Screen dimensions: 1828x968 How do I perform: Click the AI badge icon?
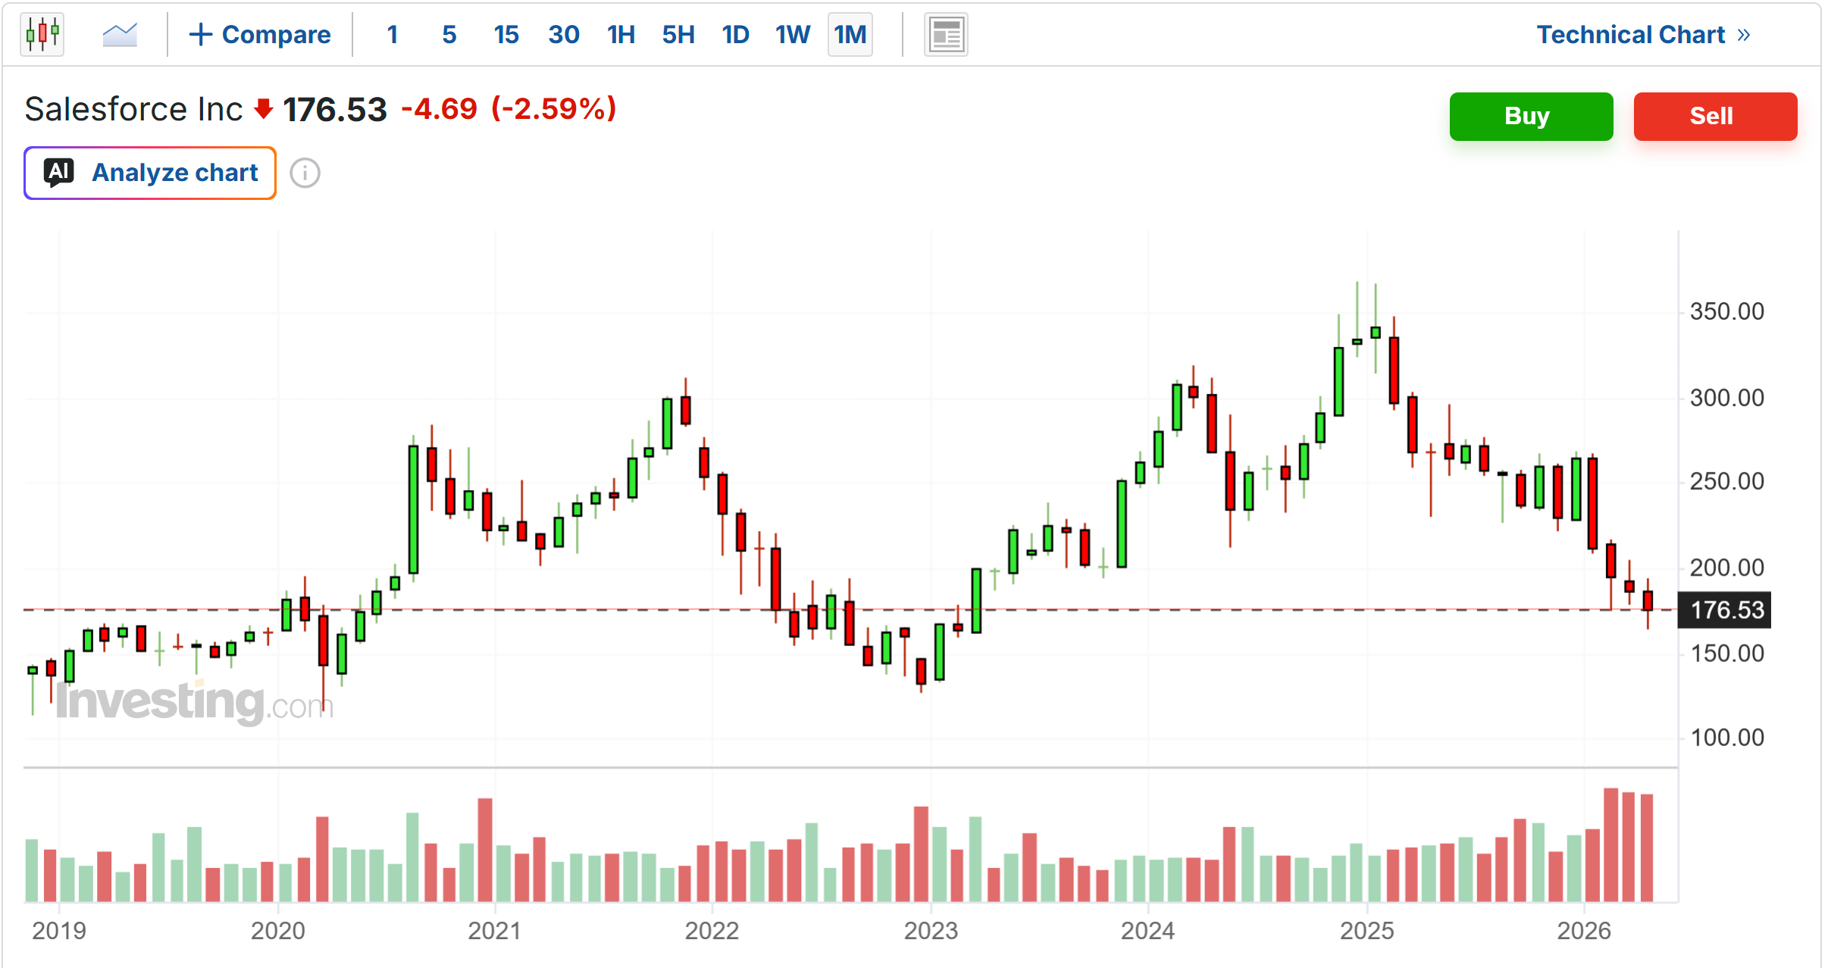[59, 173]
